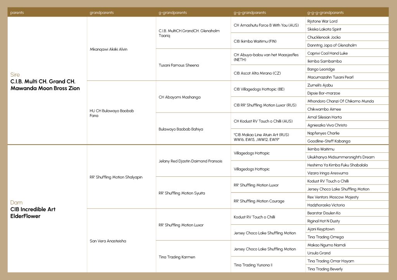Select 'Goodline-Steff Kabanga'
The image size is (397, 280).
pyautogui.click(x=329, y=141)
